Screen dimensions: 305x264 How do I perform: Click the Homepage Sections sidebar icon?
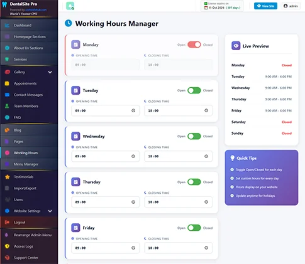click(x=7, y=36)
